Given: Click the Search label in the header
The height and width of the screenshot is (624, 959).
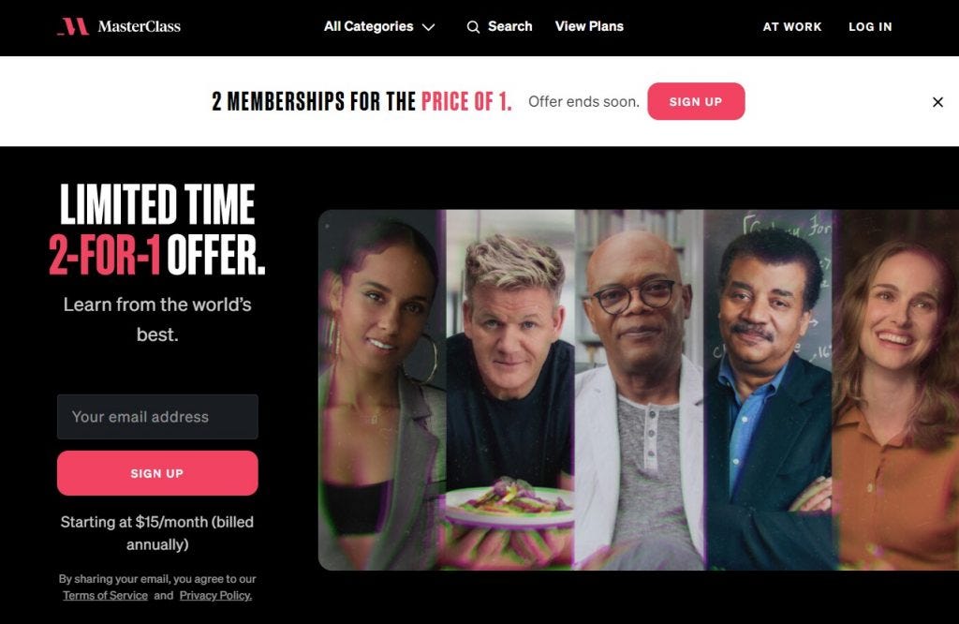Looking at the screenshot, I should click(510, 26).
